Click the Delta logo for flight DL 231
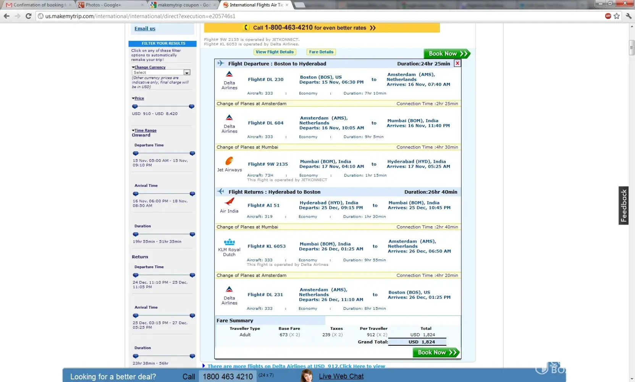 point(229,289)
